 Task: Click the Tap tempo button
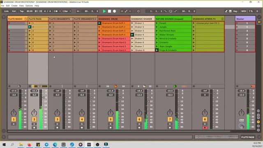[x=22, y=11]
